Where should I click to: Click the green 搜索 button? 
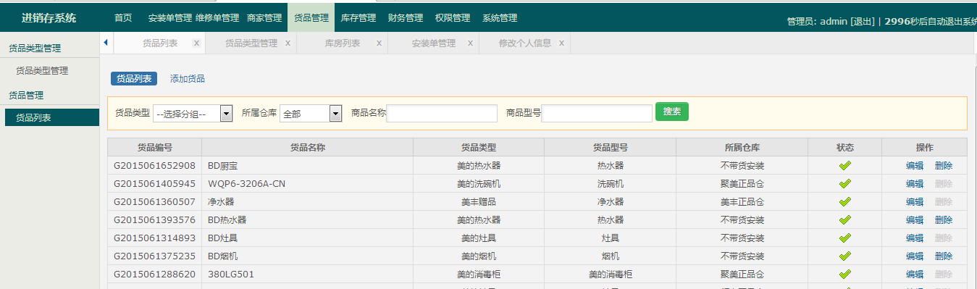coord(672,112)
